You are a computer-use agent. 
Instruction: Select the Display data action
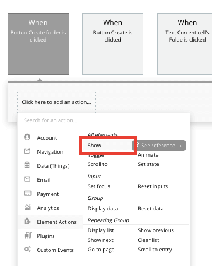pyautogui.click(x=102, y=209)
